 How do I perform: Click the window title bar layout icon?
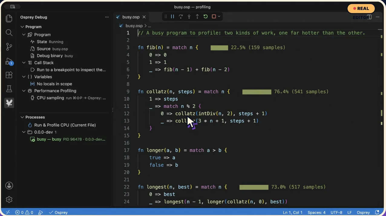(x=12, y=7)
